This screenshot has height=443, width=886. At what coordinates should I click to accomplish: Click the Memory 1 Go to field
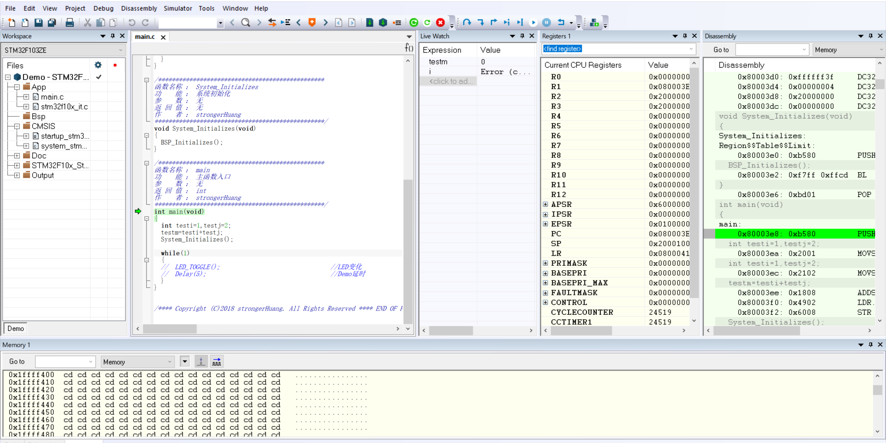point(66,362)
